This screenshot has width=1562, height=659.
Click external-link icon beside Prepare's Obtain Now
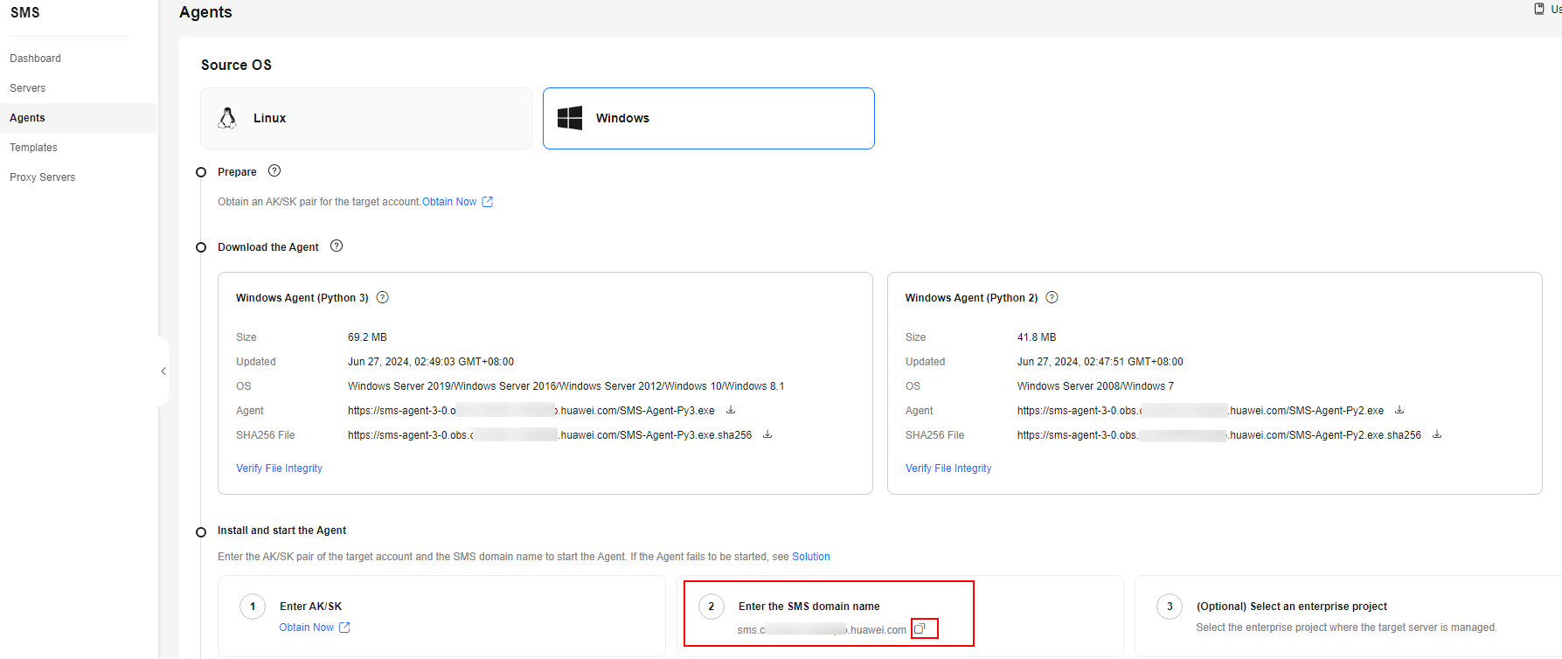[x=488, y=202]
